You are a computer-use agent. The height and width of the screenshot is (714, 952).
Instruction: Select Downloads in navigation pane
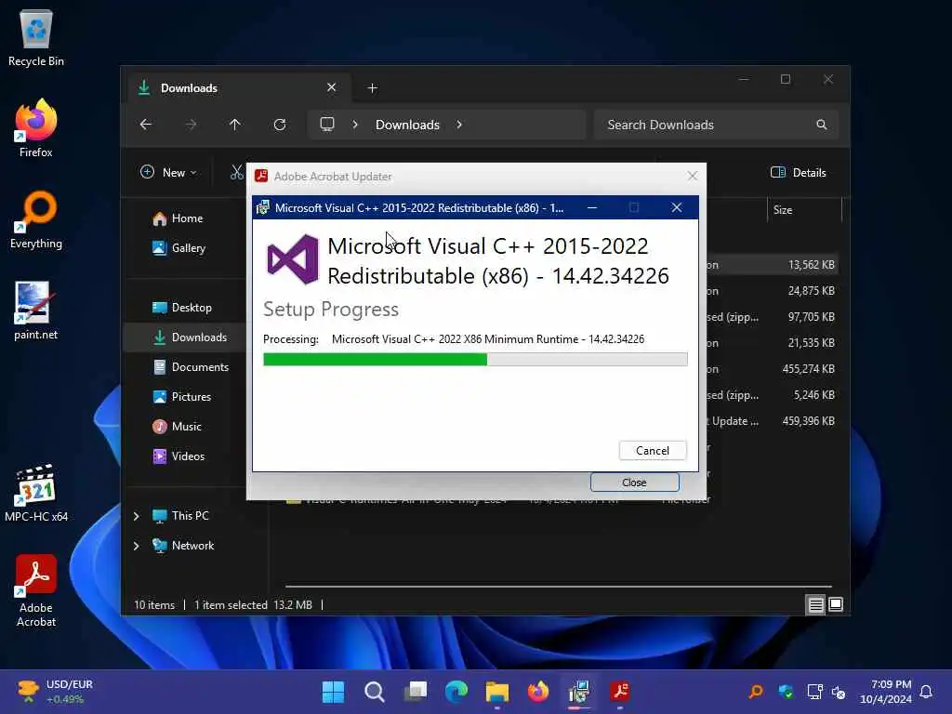pos(185,337)
